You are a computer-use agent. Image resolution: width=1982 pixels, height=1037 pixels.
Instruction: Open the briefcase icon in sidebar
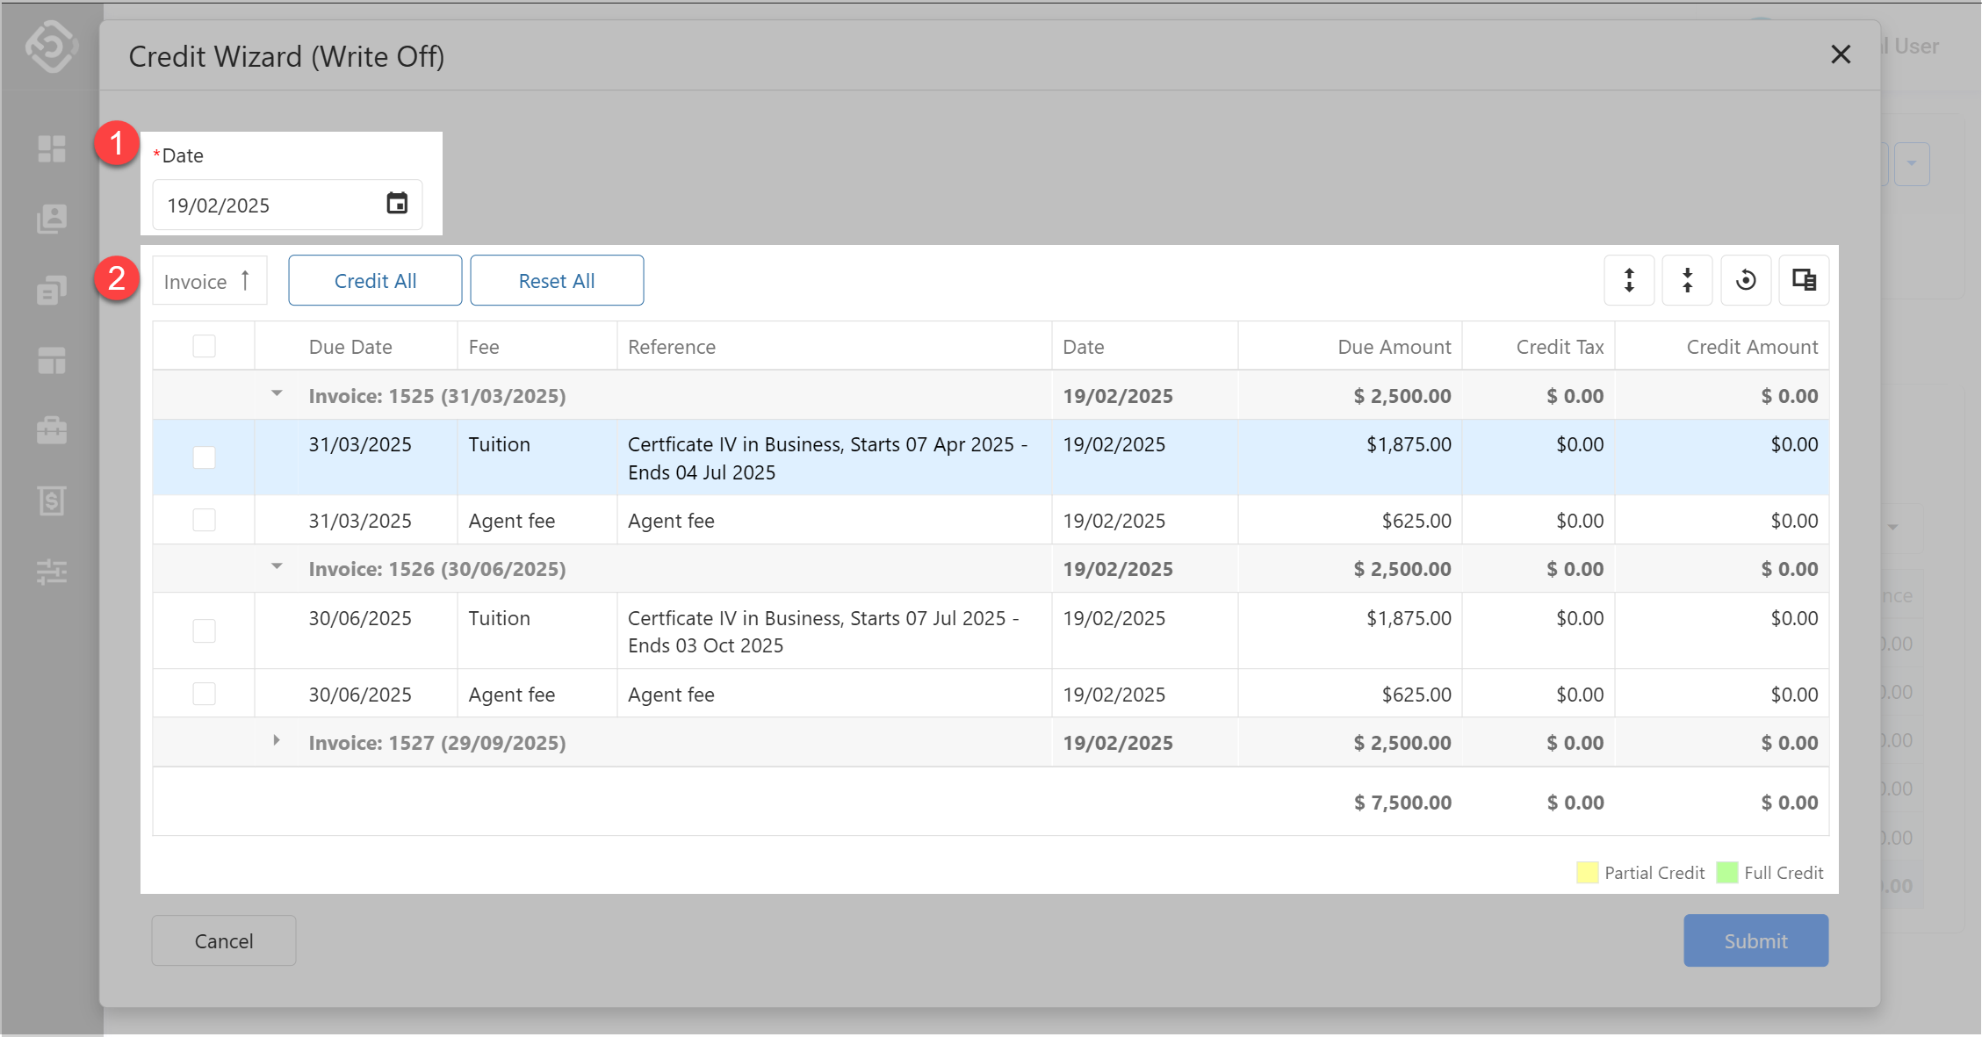point(52,430)
